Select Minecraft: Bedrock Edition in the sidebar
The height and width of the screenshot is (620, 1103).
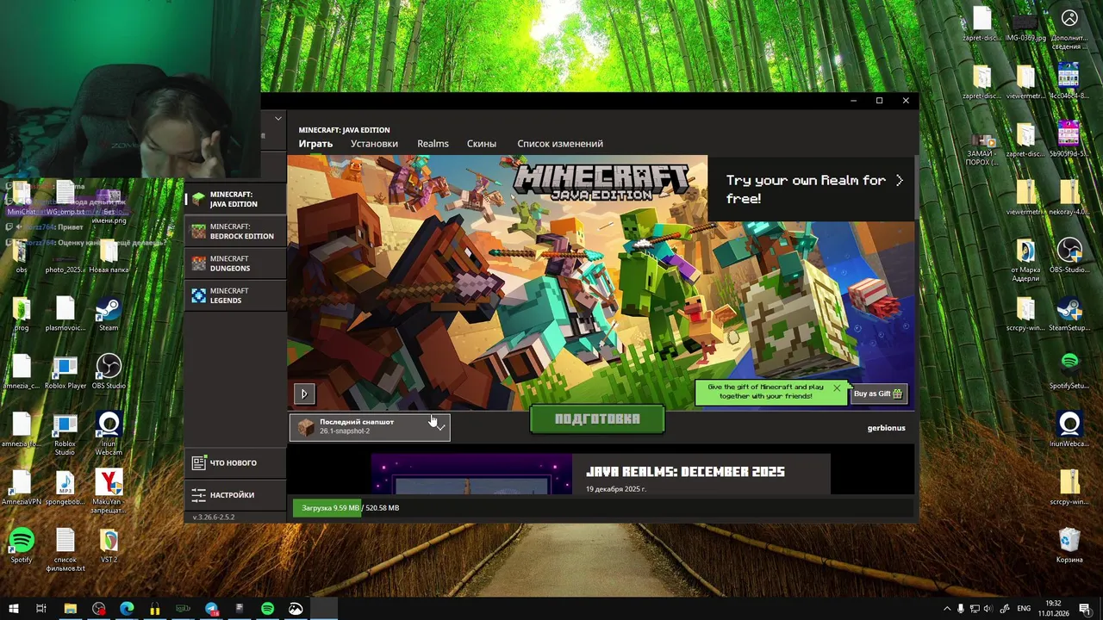[x=235, y=231]
